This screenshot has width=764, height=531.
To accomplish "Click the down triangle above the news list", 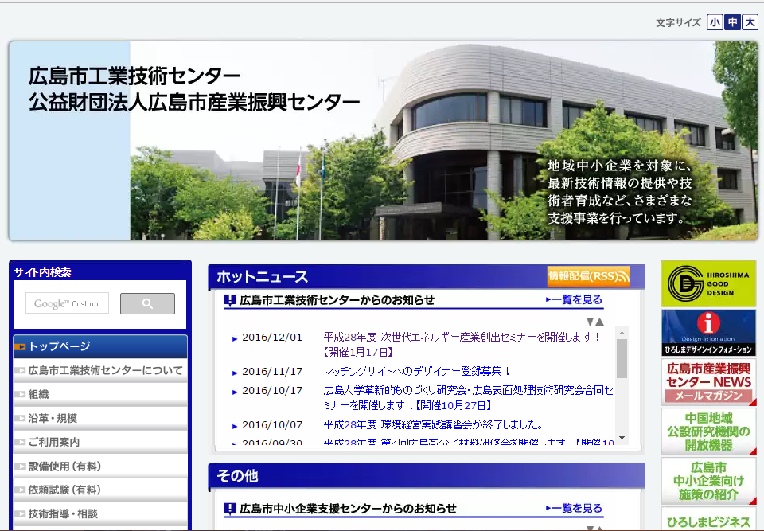I will click(x=590, y=322).
